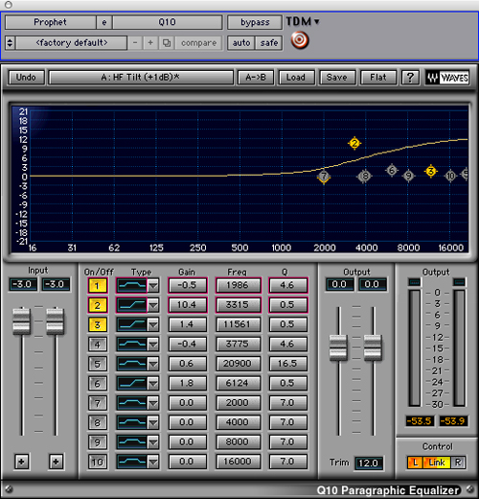
Task: Click the left output clip indicator
Action: [415, 282]
